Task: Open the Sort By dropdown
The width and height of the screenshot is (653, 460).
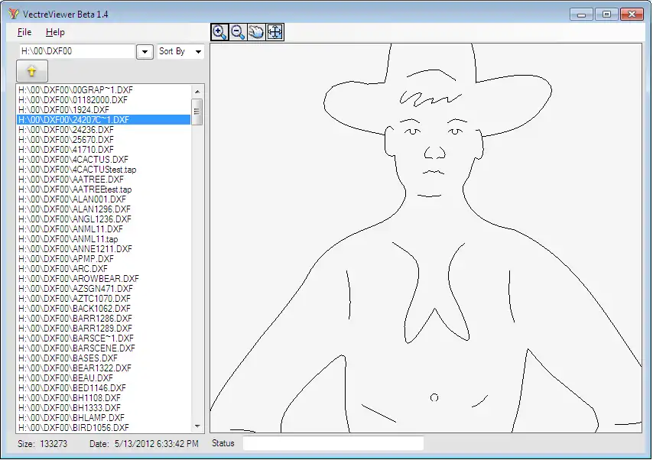Action: coord(180,51)
